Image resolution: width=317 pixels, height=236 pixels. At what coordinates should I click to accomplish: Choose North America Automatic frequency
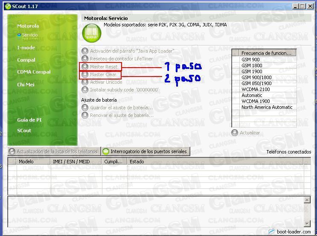pyautogui.click(x=267, y=107)
